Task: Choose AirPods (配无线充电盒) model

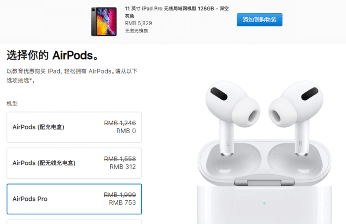Action: click(x=74, y=163)
